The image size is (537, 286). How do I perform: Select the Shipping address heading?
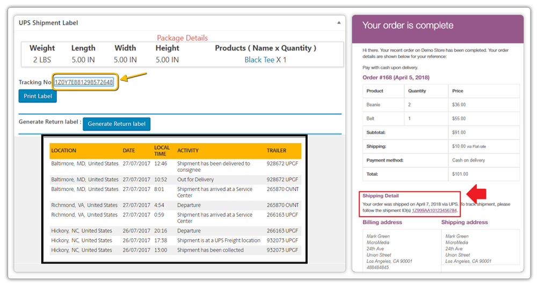coord(465,222)
